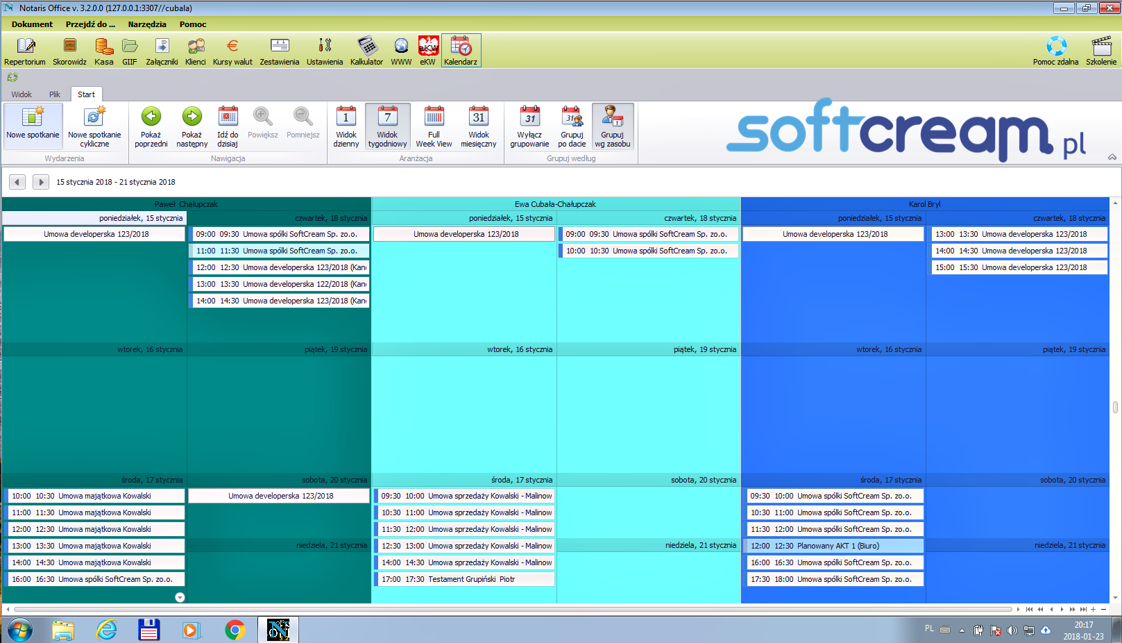Open the Narzędzia menu

(x=147, y=24)
